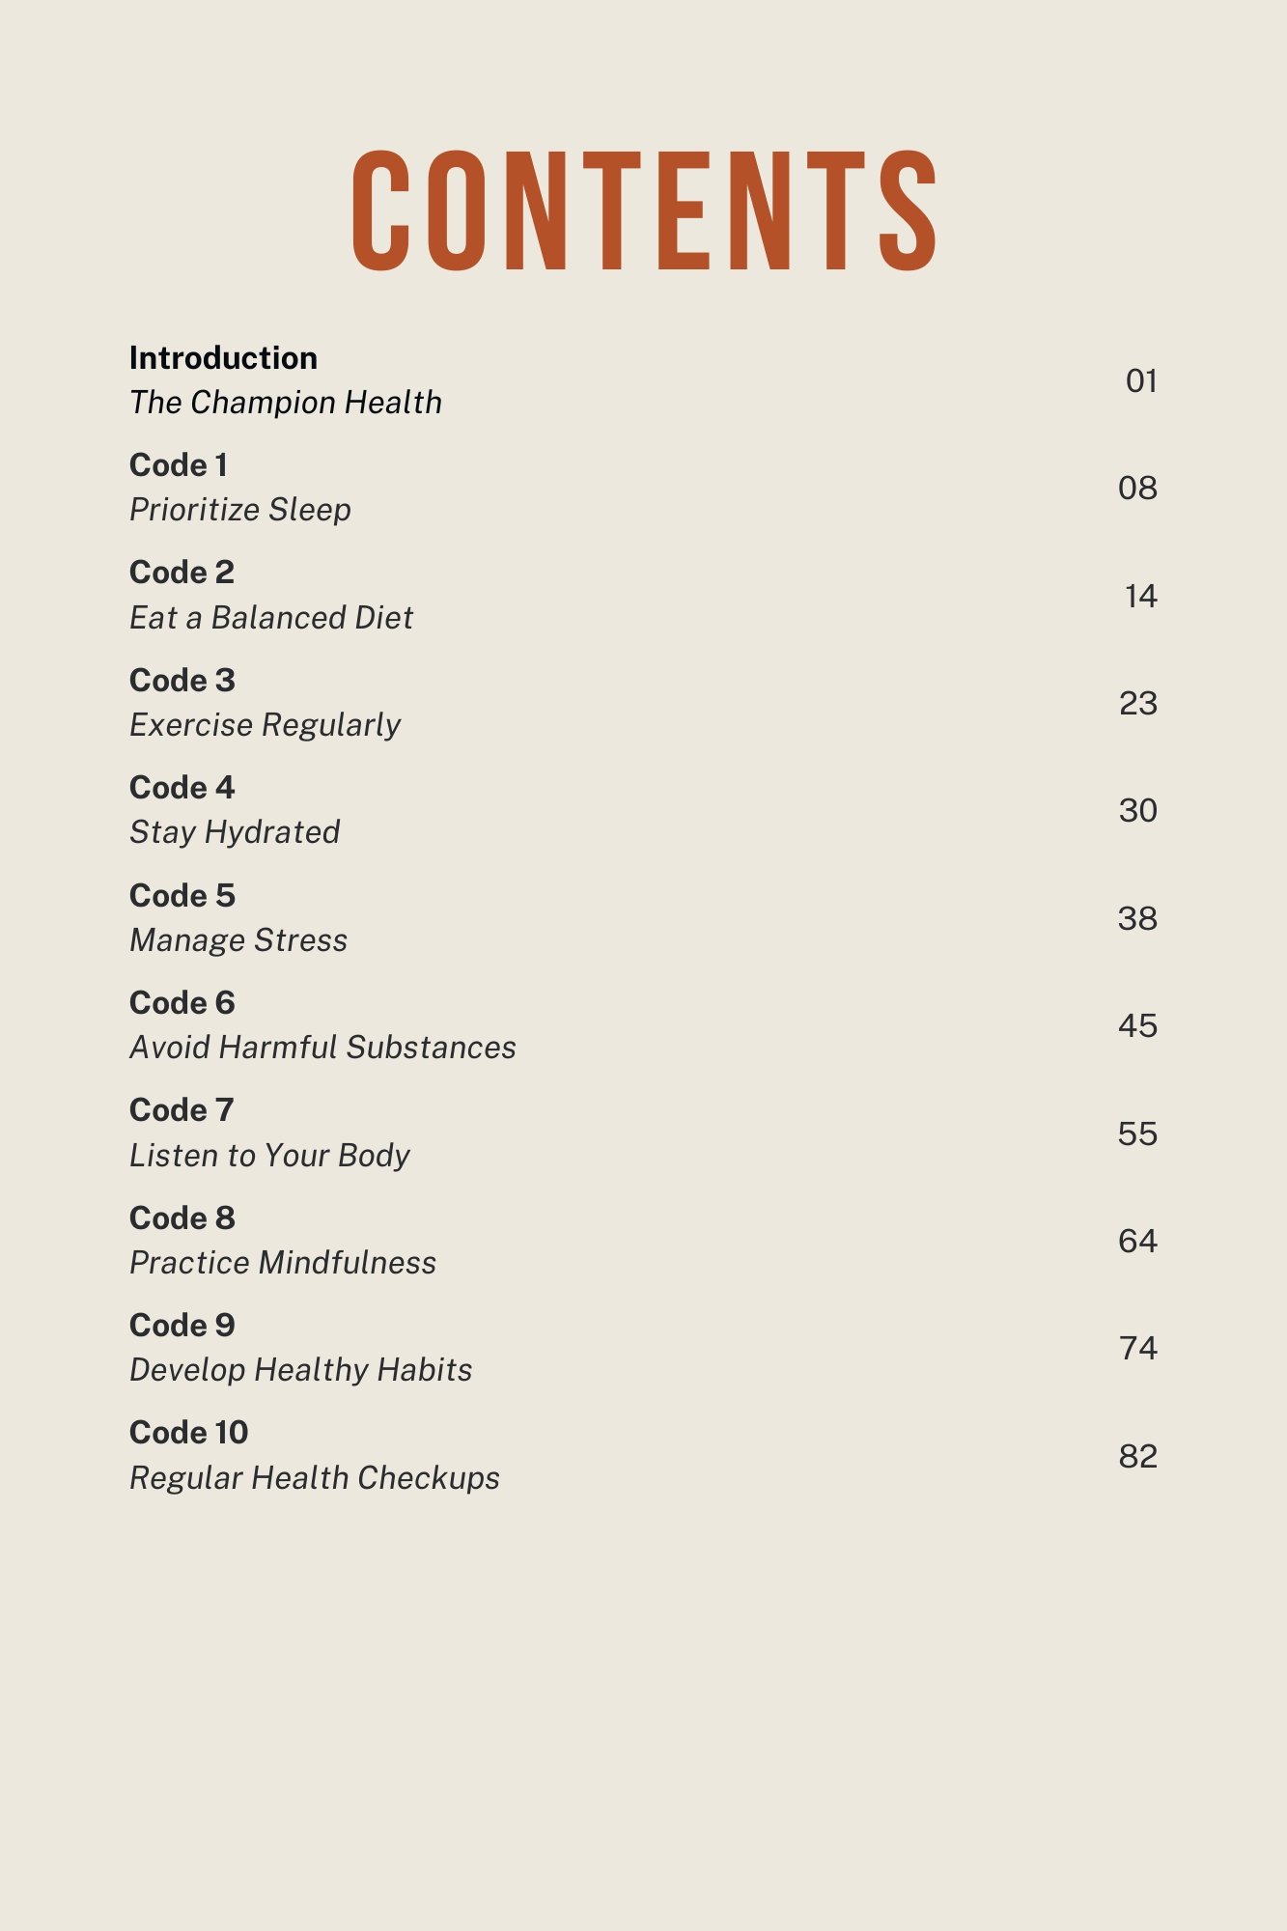Click the CONTENTS page title
Image resolution: width=1287 pixels, height=1931 pixels.
pos(644,210)
